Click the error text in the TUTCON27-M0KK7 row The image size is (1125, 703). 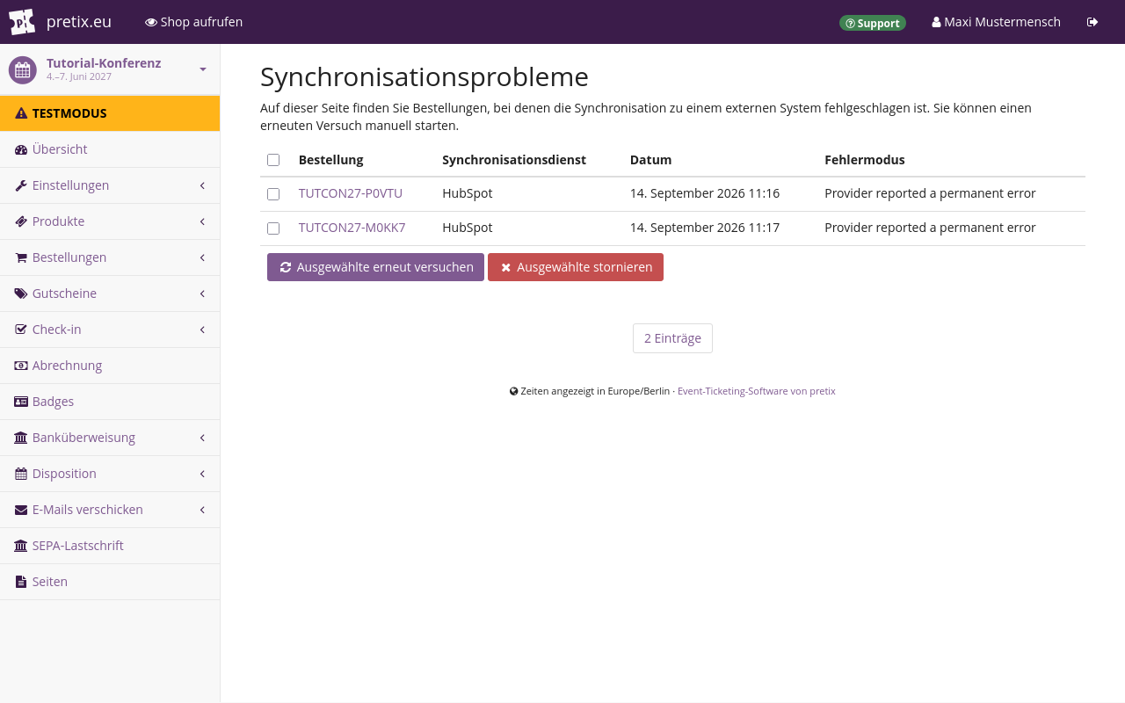(930, 228)
